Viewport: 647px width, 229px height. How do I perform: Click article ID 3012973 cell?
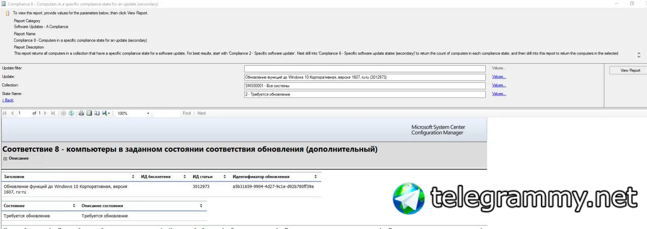pos(201,187)
